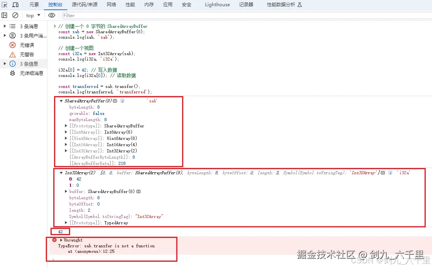Open the 源代码/来源 tab
The image size is (432, 268).
(x=85, y=5)
